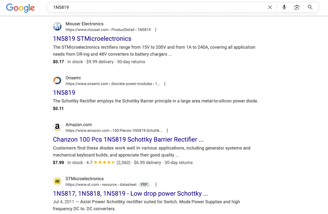
Task: Click the Onsemi site name
Action: coord(73,78)
